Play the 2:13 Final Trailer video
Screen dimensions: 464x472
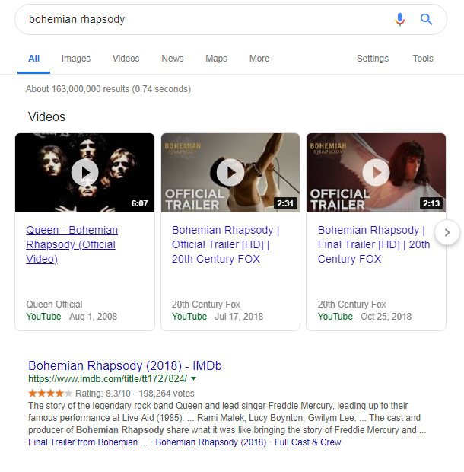point(376,173)
